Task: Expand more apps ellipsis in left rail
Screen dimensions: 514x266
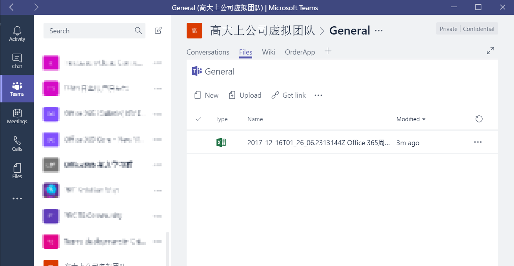Action: (x=17, y=199)
